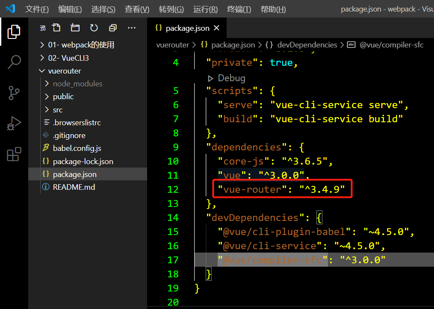The width and height of the screenshot is (434, 309).
Task: Refresh the Explorer file tree
Action: point(94,28)
